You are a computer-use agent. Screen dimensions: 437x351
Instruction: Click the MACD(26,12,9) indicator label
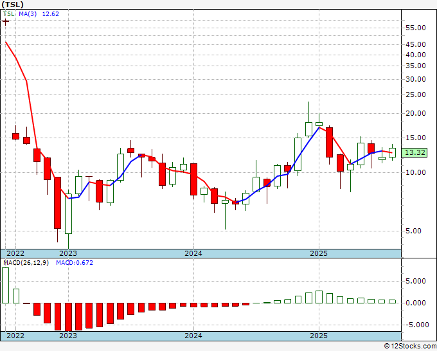[x=26, y=263]
